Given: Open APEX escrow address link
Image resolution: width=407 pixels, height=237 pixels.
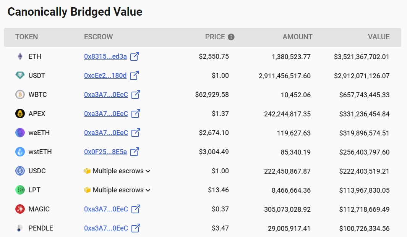Looking at the screenshot, I should point(106,114).
